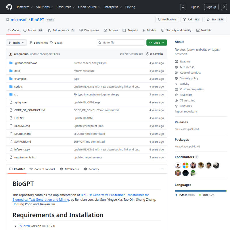This screenshot has width=230, height=230.
Task: Expand the Platform menu
Action: (x=25, y=7)
